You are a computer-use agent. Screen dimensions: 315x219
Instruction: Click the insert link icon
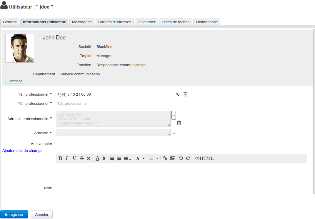coord(165,158)
